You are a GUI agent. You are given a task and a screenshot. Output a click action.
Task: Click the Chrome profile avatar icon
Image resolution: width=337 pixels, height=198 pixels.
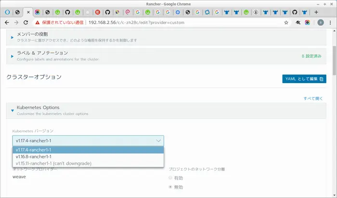321,22
